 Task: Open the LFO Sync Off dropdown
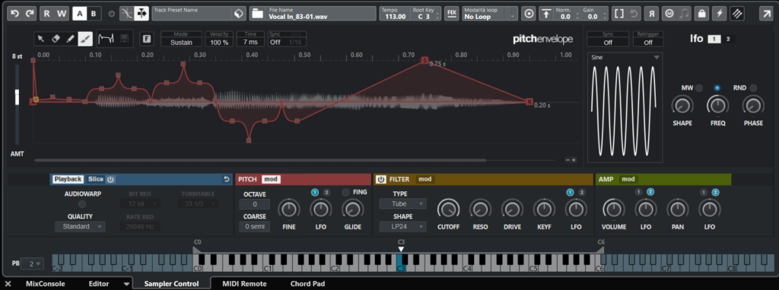tap(608, 39)
